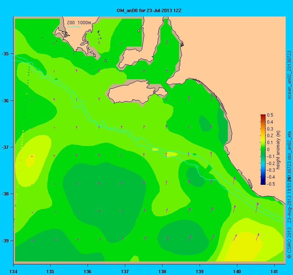Click the plot title "OM_anD0 for 23-Jul-2013 12Z"

click(x=149, y=11)
